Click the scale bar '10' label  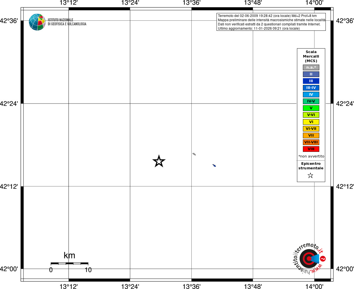tap(88, 270)
